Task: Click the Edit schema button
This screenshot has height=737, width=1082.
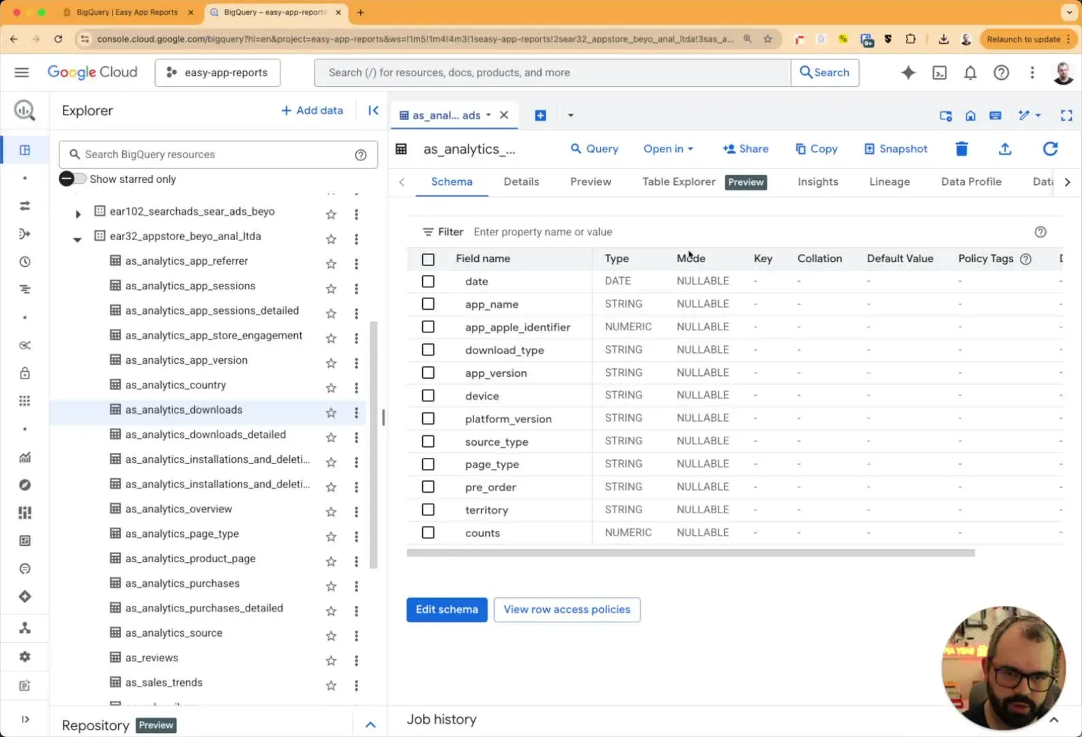Action: (x=447, y=609)
